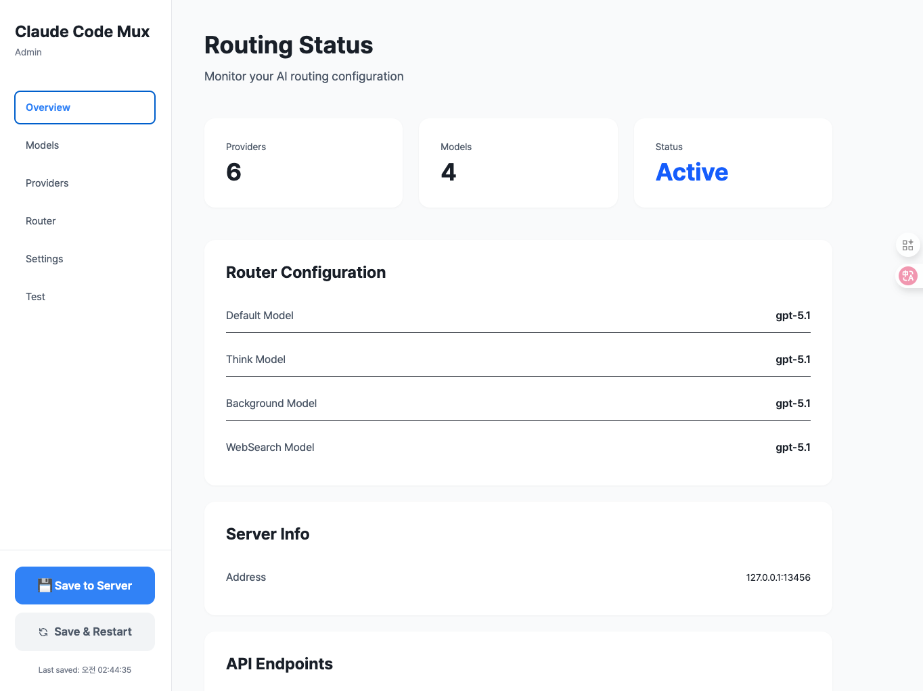The height and width of the screenshot is (691, 923).
Task: Click the Providers count card showing 6
Action: pos(303,163)
